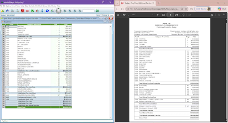
Task: Click the fourth level button after navigation wheel
Action: (x=80, y=11)
